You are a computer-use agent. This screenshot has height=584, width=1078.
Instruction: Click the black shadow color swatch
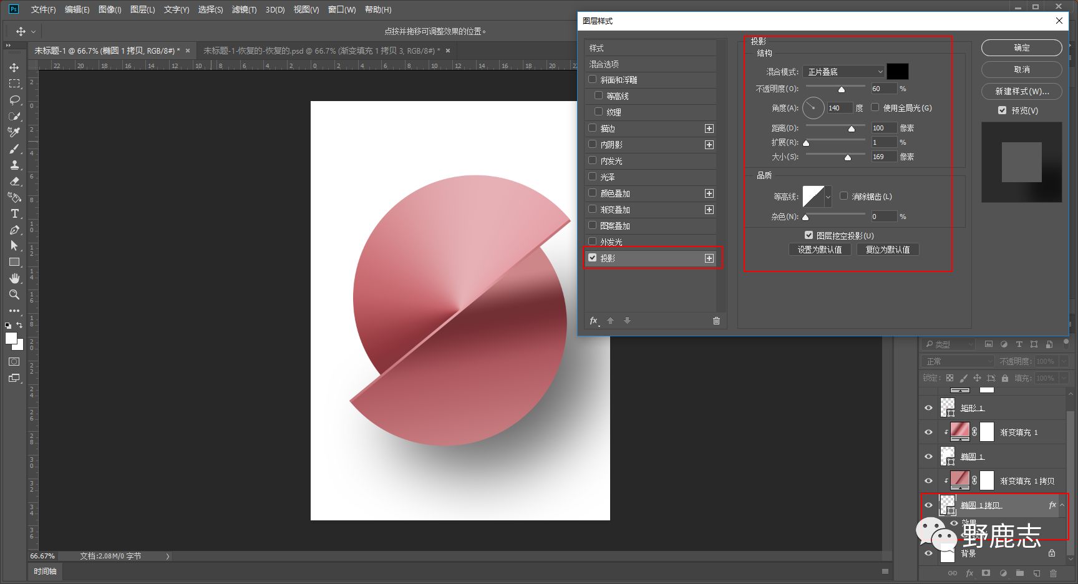(898, 72)
